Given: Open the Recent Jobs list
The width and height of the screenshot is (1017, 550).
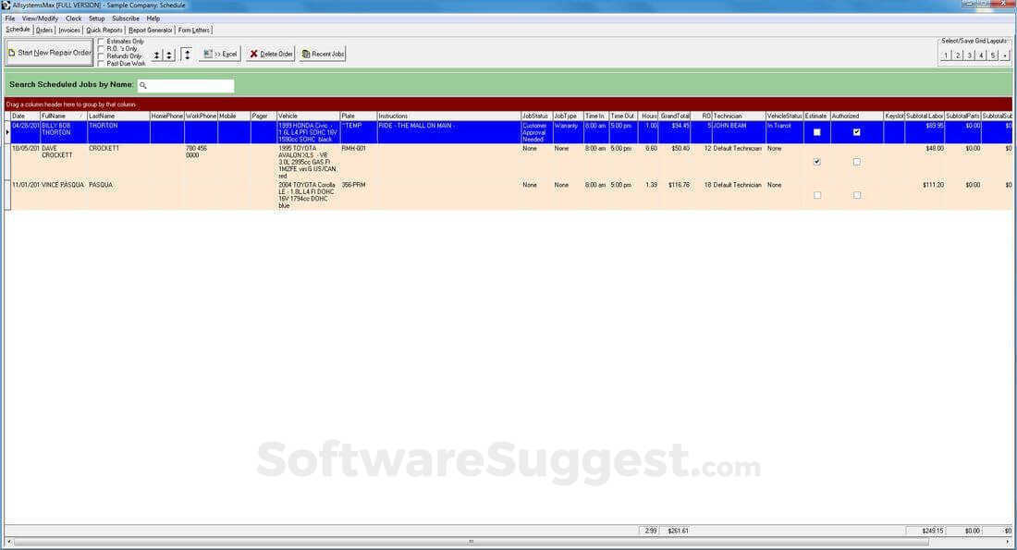Looking at the screenshot, I should tap(323, 54).
